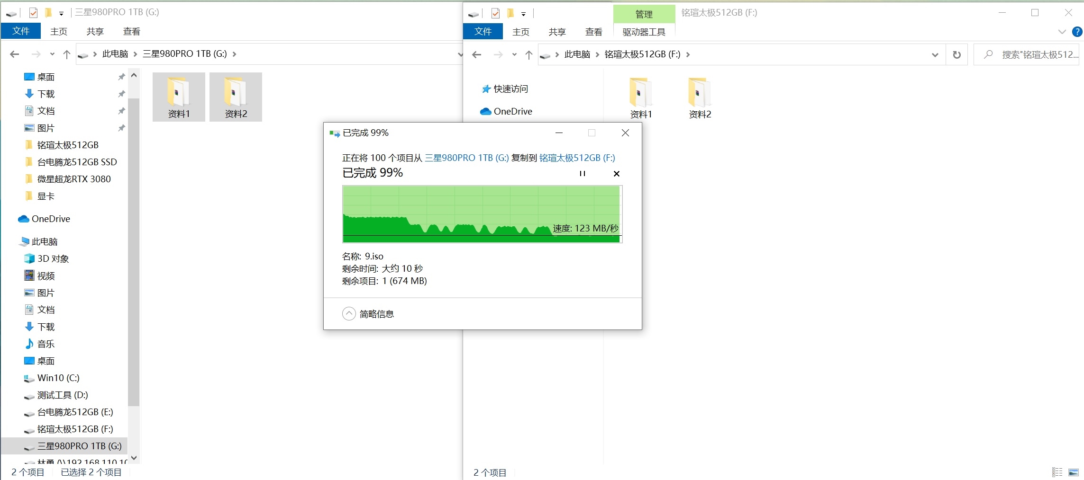Open 测试工具 (D:) drive
The height and width of the screenshot is (480, 1084).
click(x=63, y=395)
